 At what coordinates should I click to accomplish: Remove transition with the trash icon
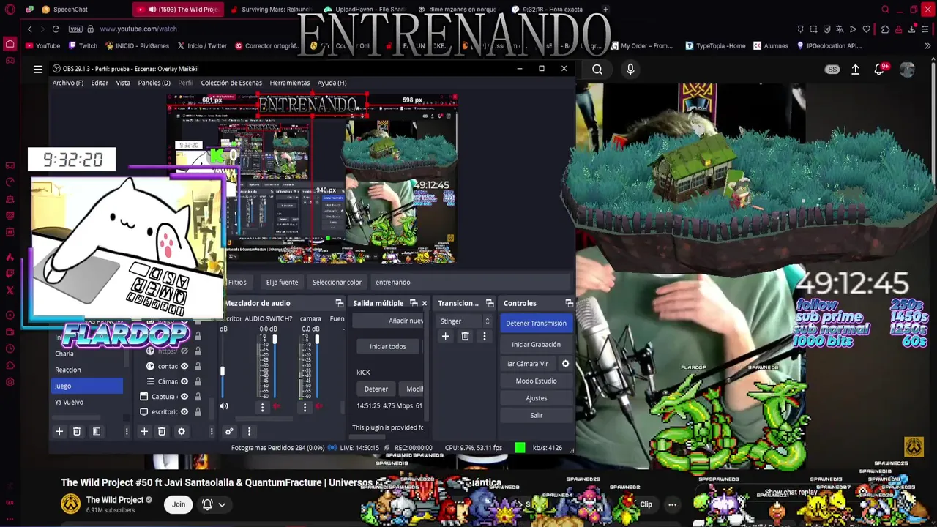(465, 336)
